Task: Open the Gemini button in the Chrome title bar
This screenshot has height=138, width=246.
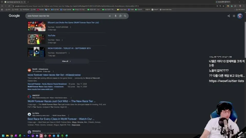Action: 223,2
